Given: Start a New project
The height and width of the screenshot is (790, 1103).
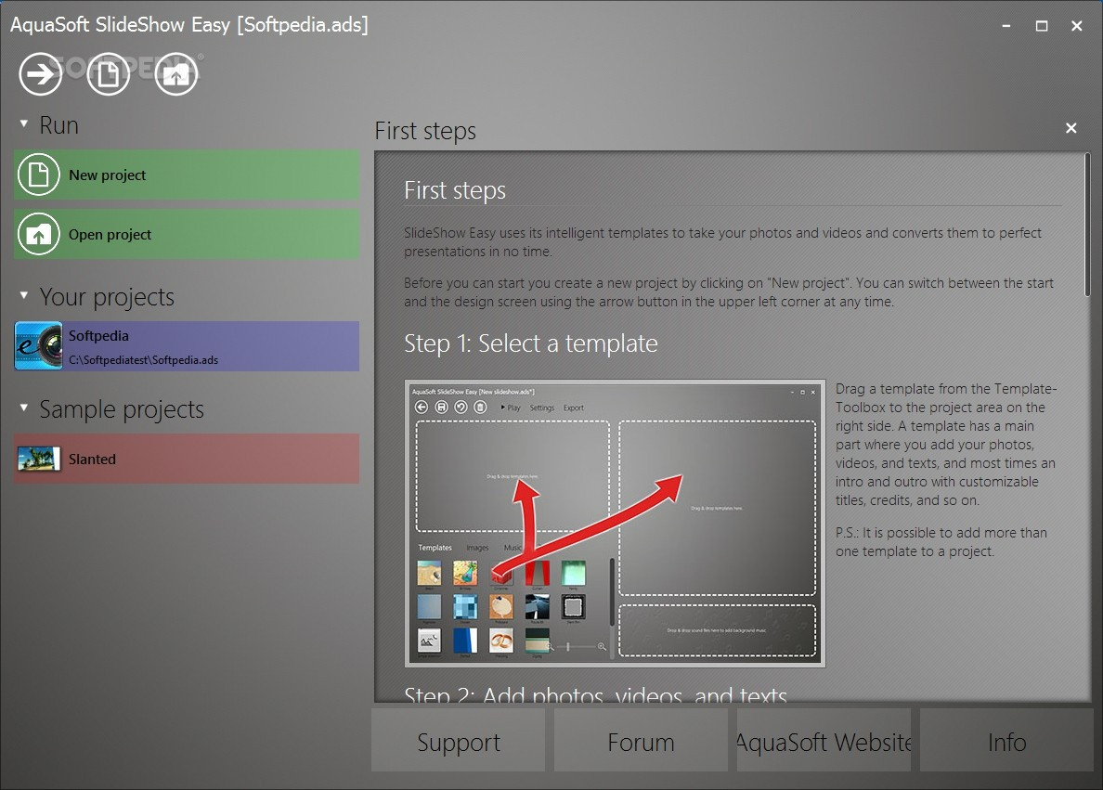Looking at the screenshot, I should coord(187,175).
